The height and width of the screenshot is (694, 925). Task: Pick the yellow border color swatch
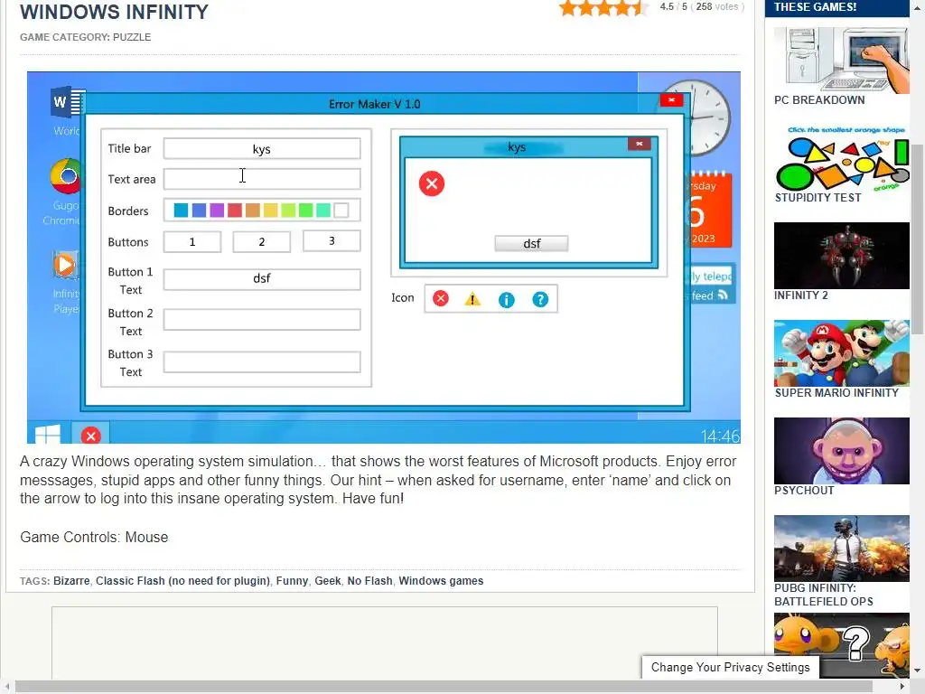tap(270, 210)
